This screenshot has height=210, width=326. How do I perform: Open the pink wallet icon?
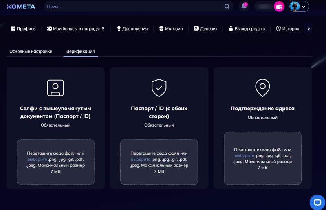pyautogui.click(x=279, y=7)
